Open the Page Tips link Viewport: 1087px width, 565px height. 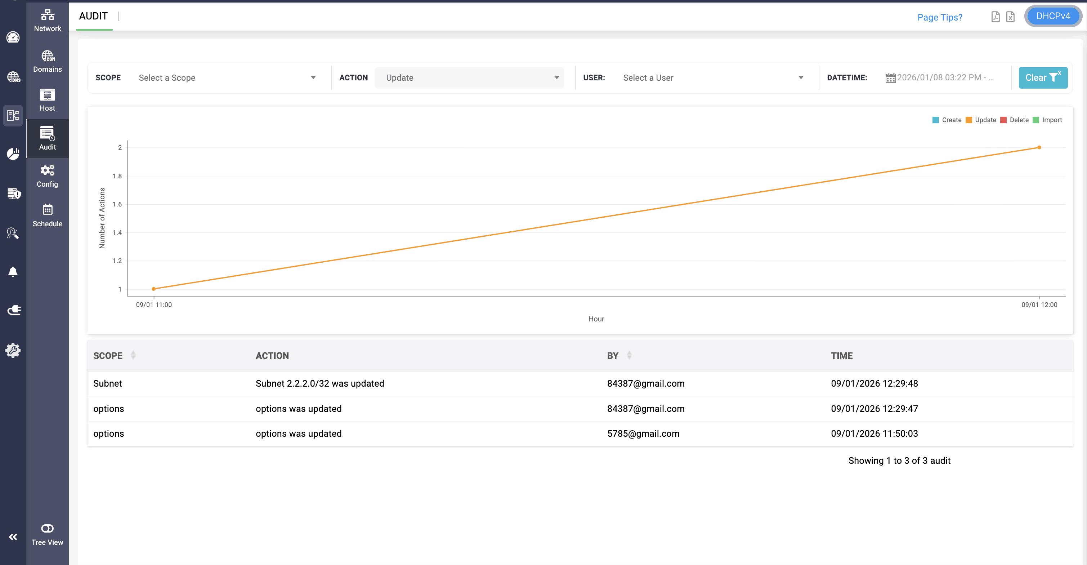tap(940, 17)
